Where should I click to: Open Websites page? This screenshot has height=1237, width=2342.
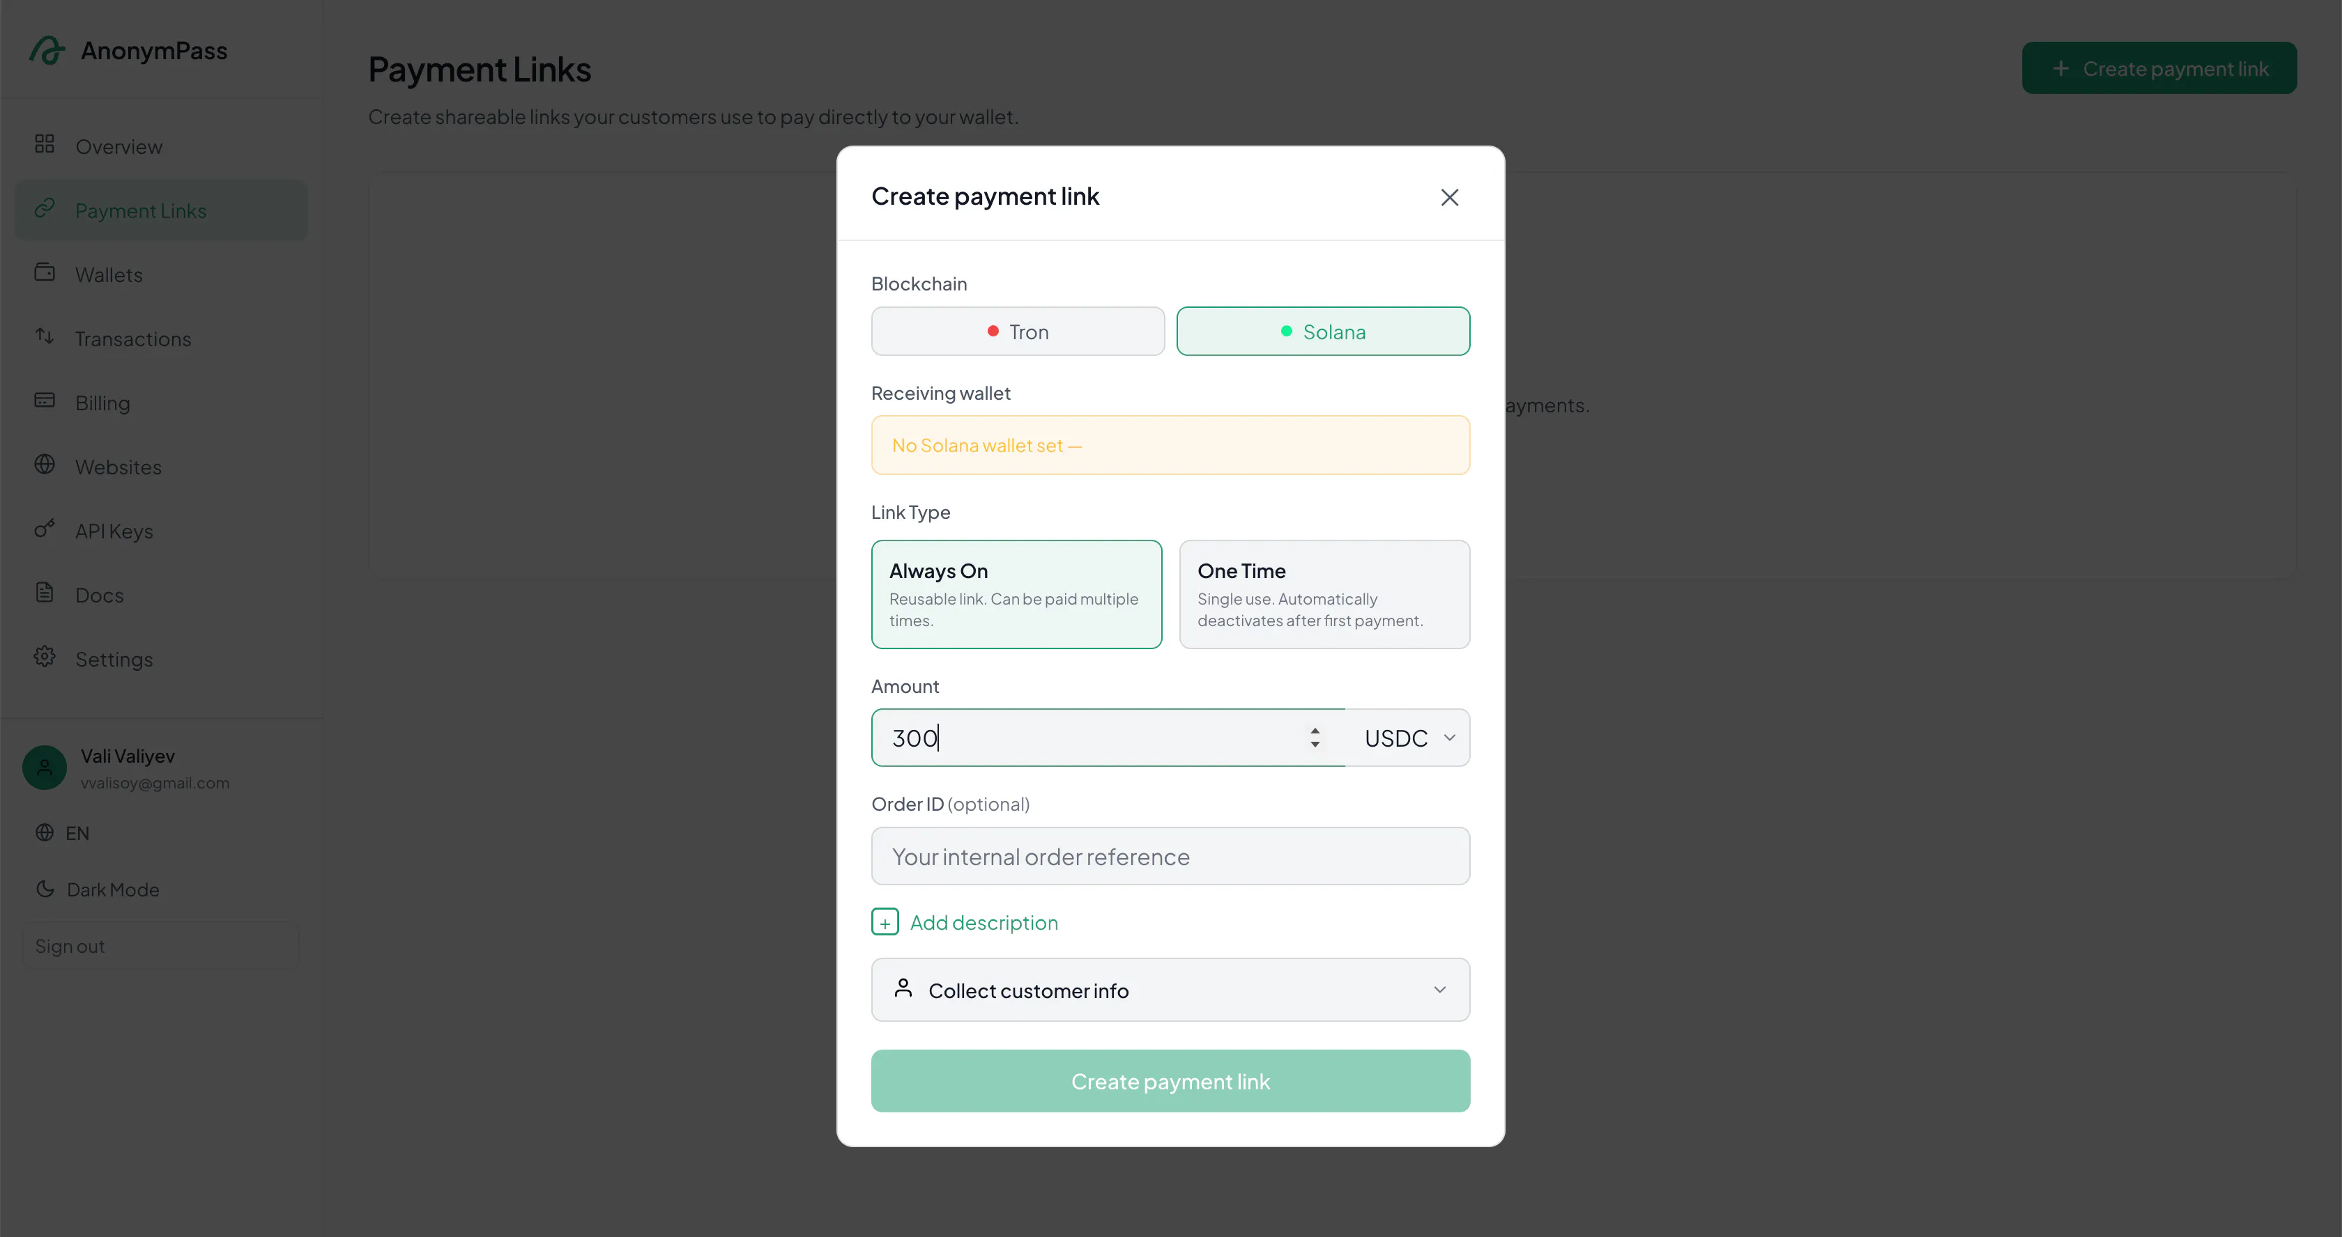[161, 466]
